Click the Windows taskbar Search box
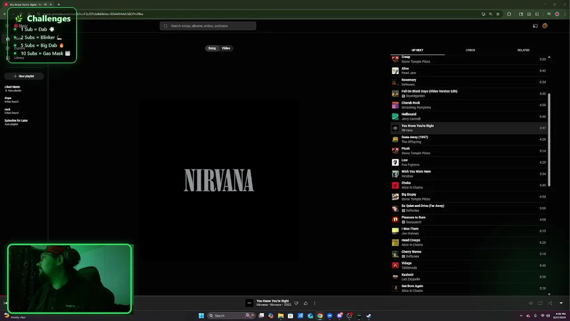 coord(231,316)
